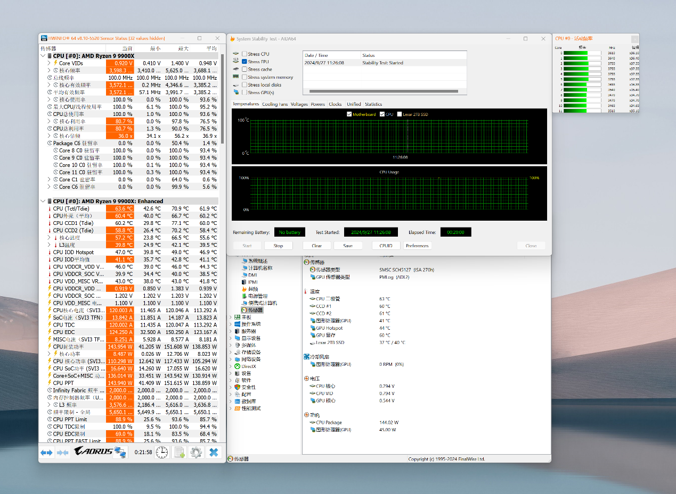Collapse the CPU [#0] AMD Ryzen 9 9900X group
The width and height of the screenshot is (676, 494).
click(x=43, y=56)
